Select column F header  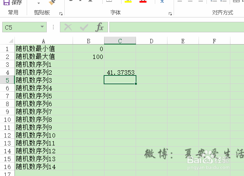214,41
